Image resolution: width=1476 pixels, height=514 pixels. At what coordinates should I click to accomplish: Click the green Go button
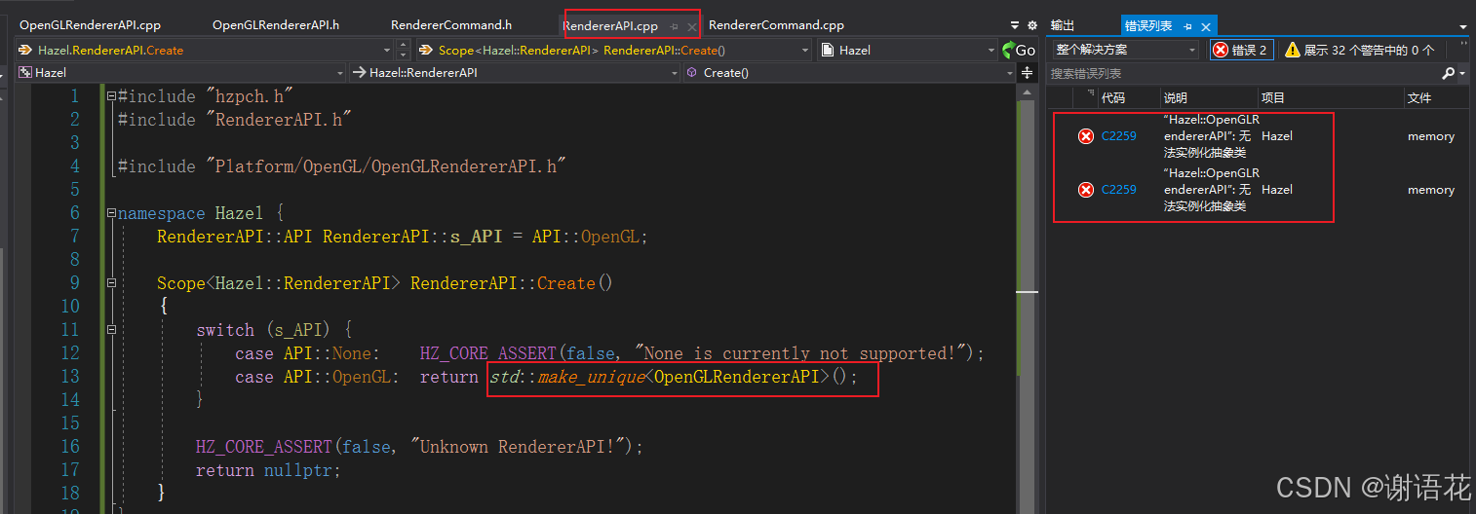pos(1019,50)
